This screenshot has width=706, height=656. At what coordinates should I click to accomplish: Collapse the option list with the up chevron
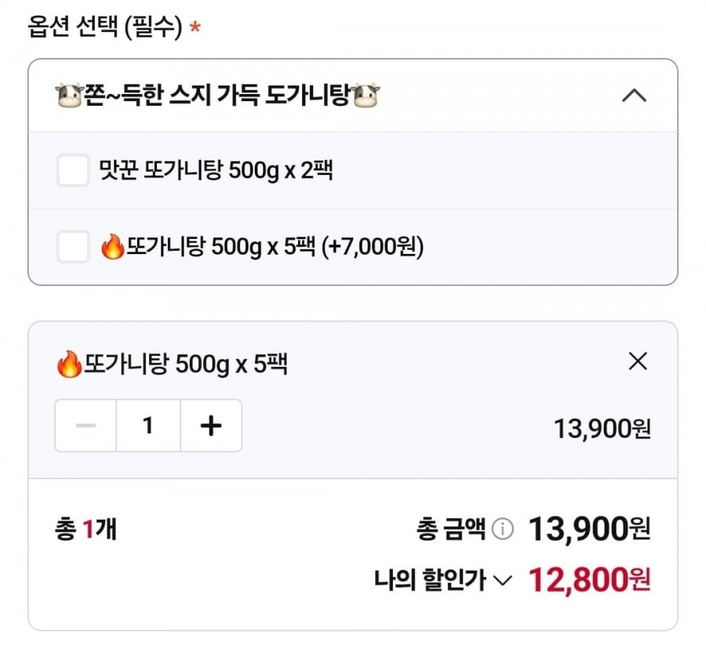[x=634, y=96]
